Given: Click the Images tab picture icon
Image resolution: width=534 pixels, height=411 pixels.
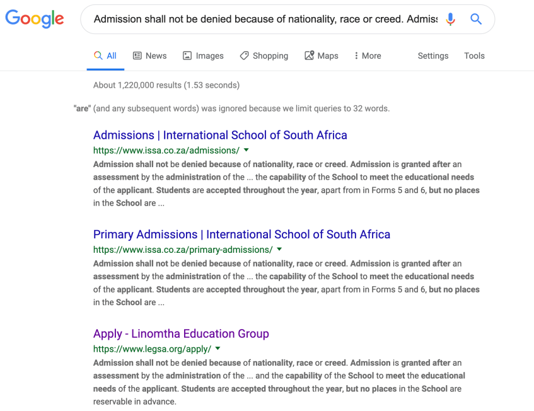Looking at the screenshot, I should point(187,55).
